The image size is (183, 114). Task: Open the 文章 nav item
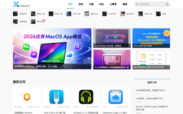pyautogui.click(x=91, y=4)
